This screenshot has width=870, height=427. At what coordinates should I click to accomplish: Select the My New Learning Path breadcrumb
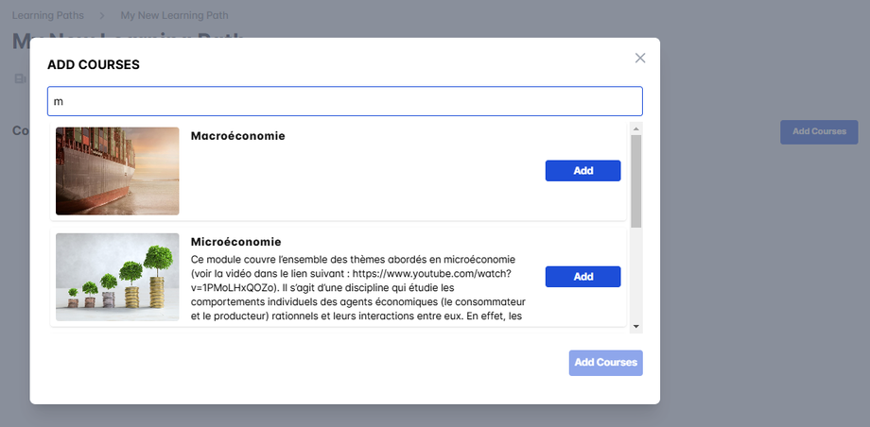(x=174, y=15)
